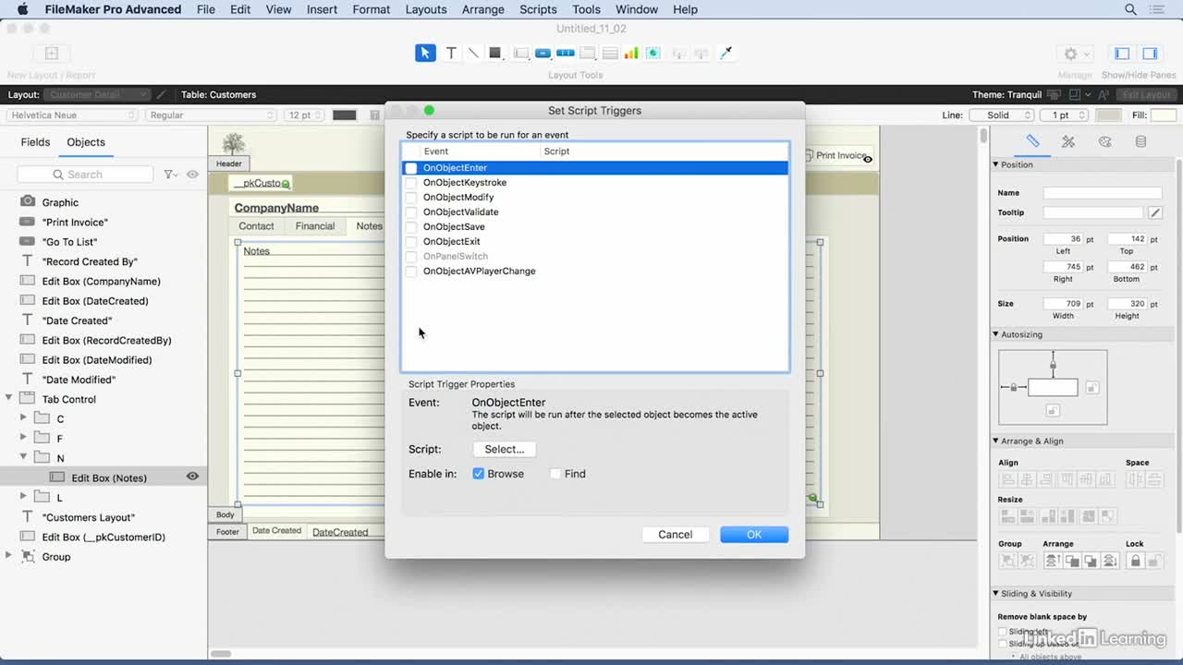Expand the Group tree item
1183x665 pixels.
pyautogui.click(x=9, y=556)
